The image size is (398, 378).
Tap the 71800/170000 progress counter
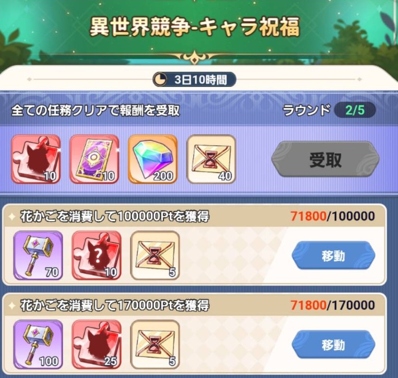tap(332, 305)
